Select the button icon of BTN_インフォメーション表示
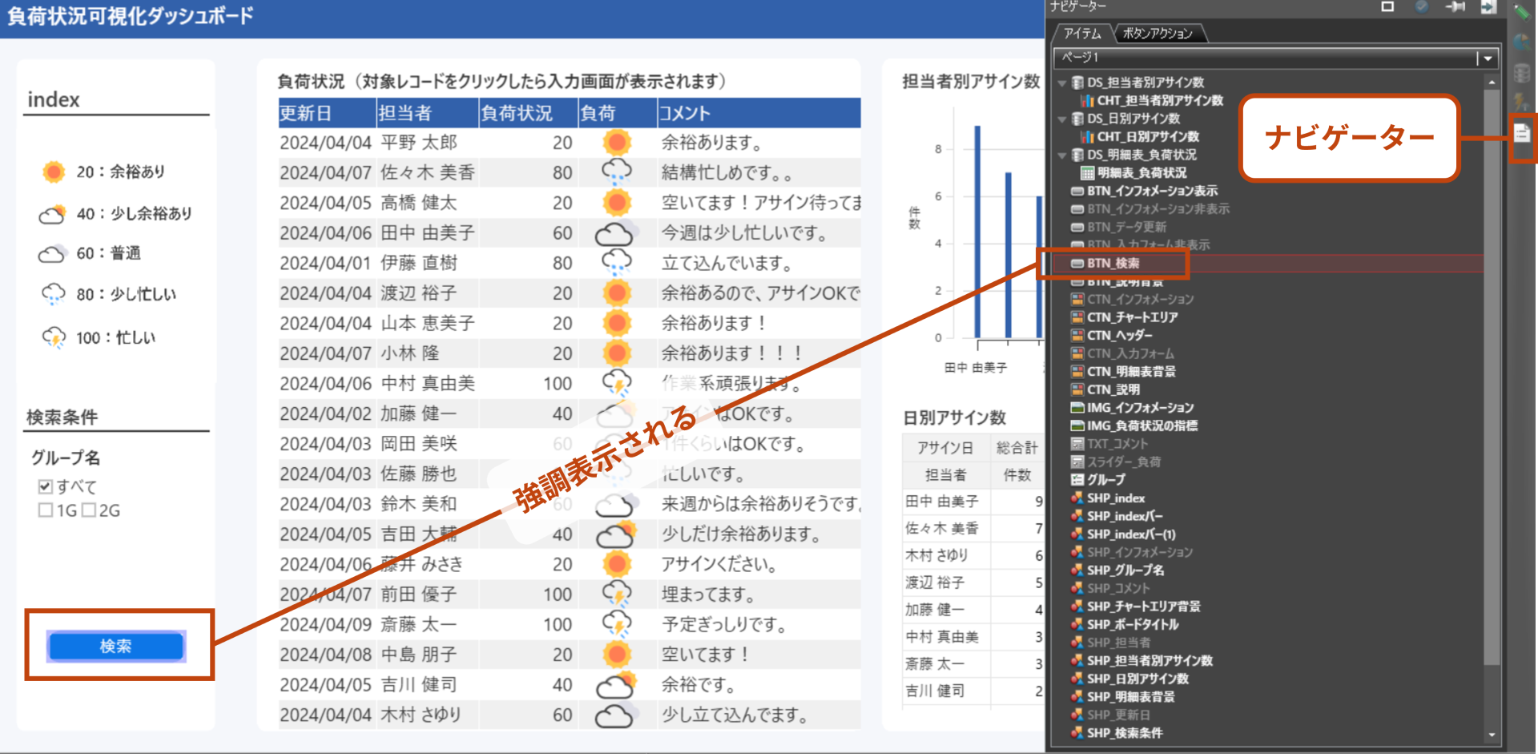 tap(1078, 192)
